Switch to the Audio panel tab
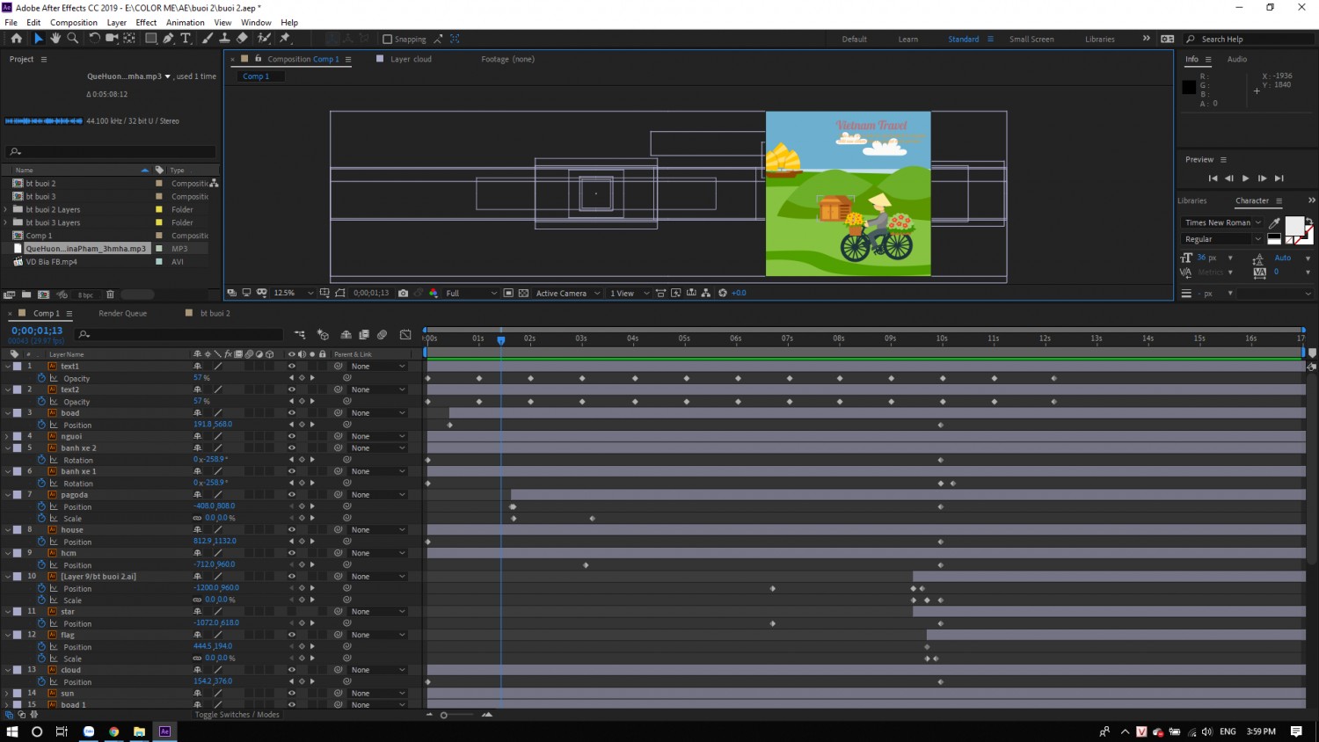 pyautogui.click(x=1236, y=59)
